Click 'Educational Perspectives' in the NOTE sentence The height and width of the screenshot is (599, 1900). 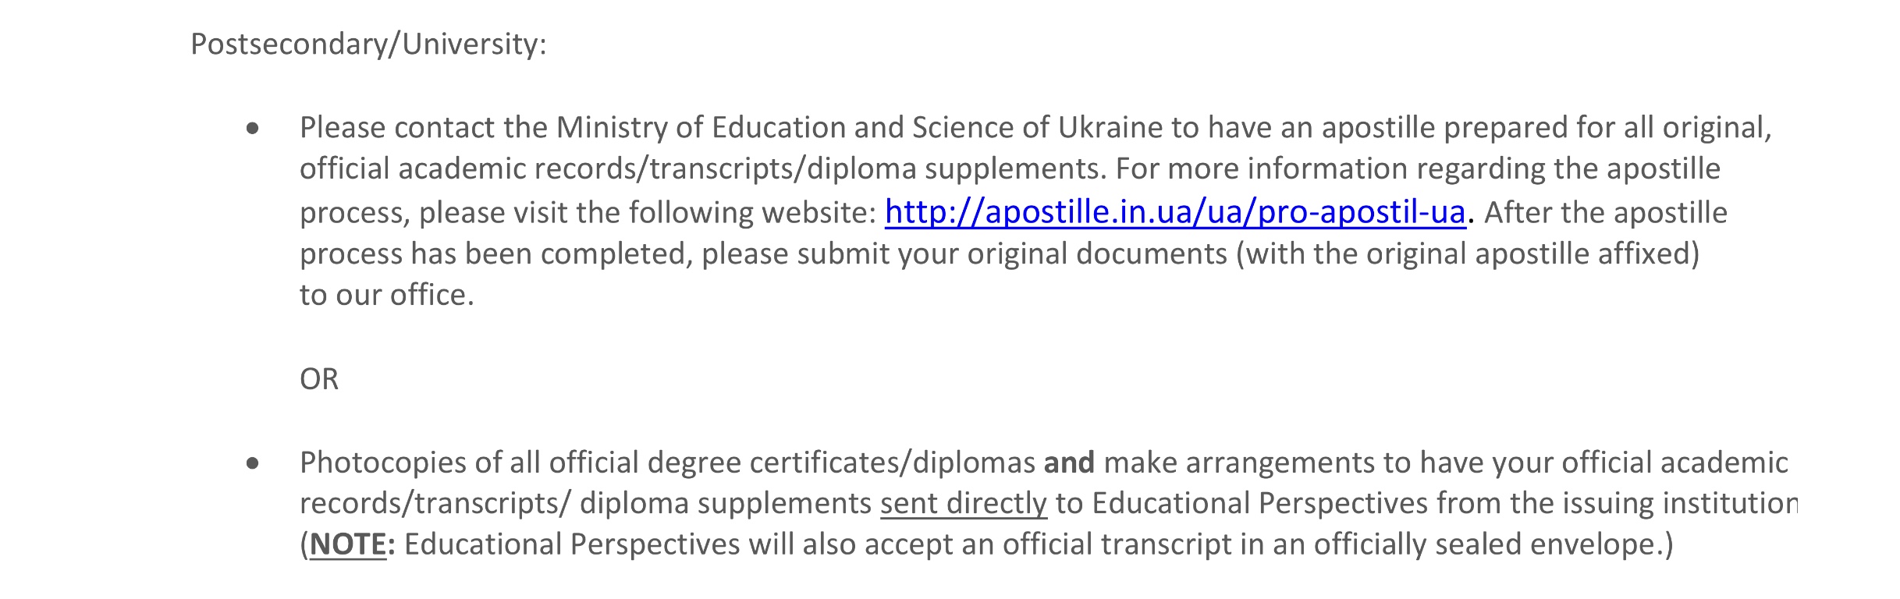point(571,544)
